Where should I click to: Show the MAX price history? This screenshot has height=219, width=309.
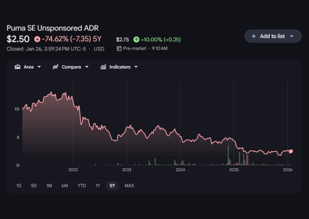(x=129, y=186)
